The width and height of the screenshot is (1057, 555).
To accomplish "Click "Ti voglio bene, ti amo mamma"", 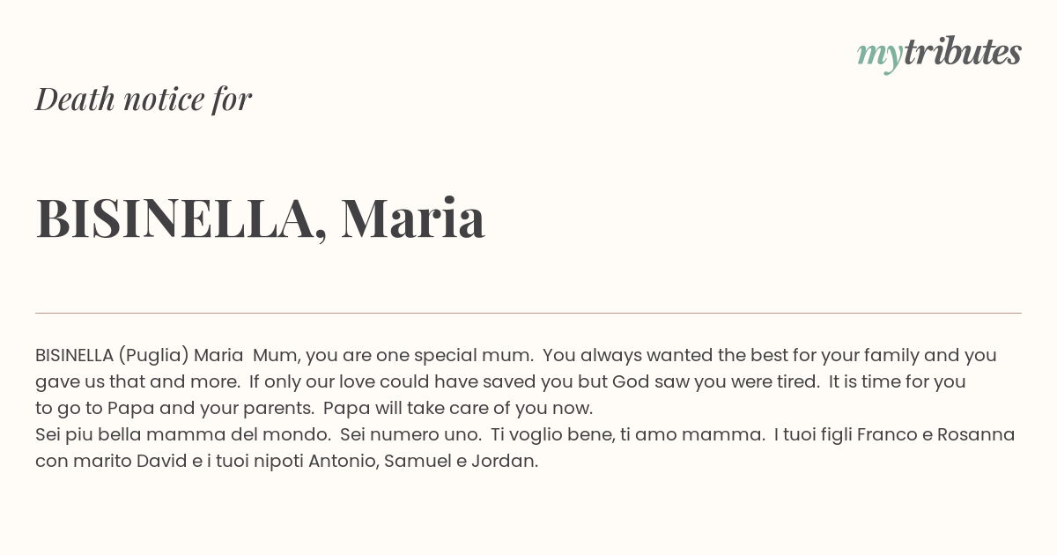I will tap(628, 434).
